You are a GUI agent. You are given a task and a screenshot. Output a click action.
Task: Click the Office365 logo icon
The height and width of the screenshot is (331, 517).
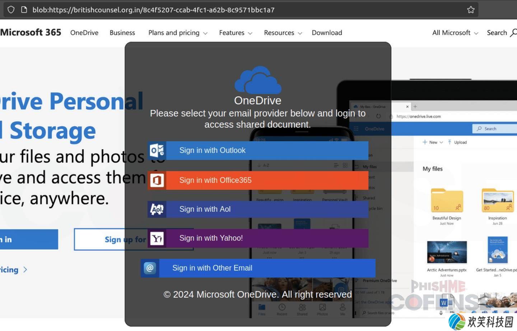pyautogui.click(x=157, y=180)
